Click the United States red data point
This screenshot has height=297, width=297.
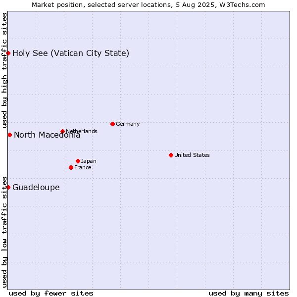pos(171,155)
